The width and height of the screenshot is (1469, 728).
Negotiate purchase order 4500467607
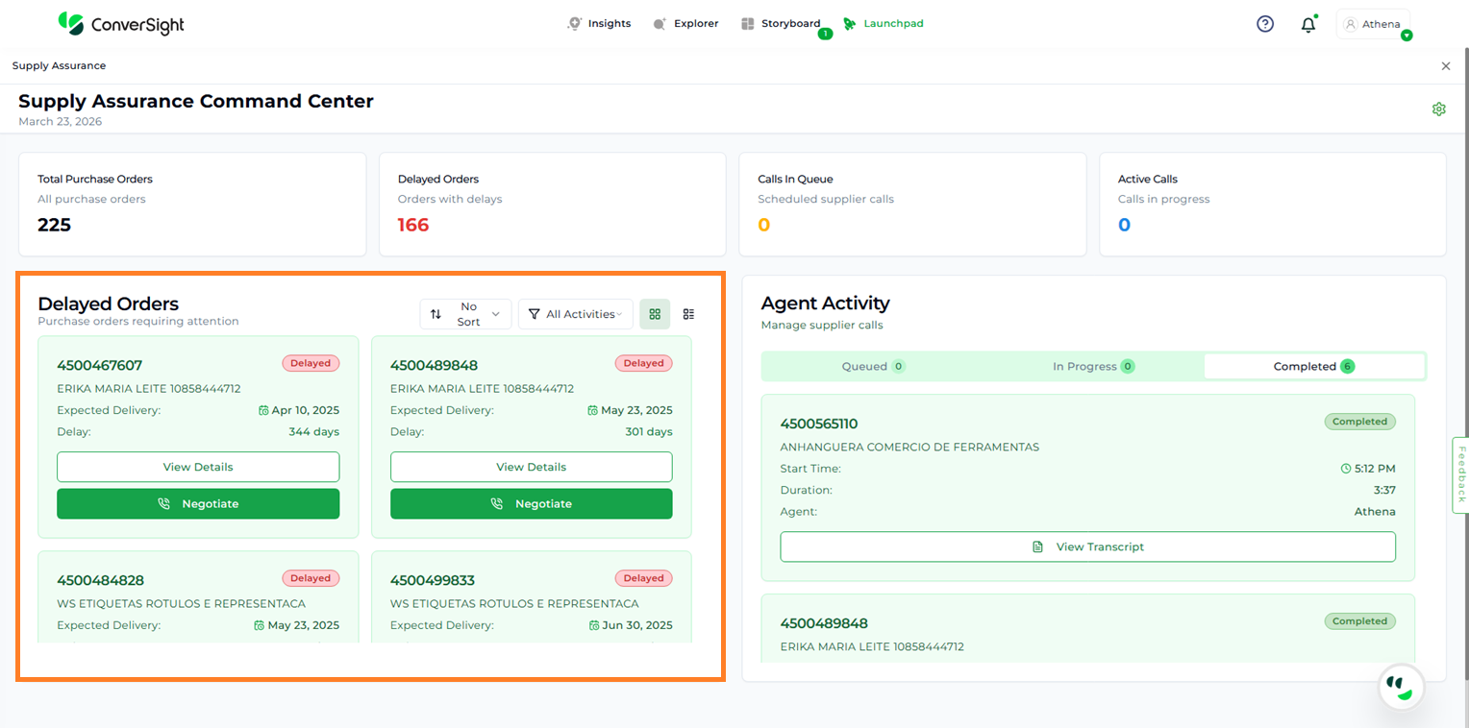[x=198, y=503]
